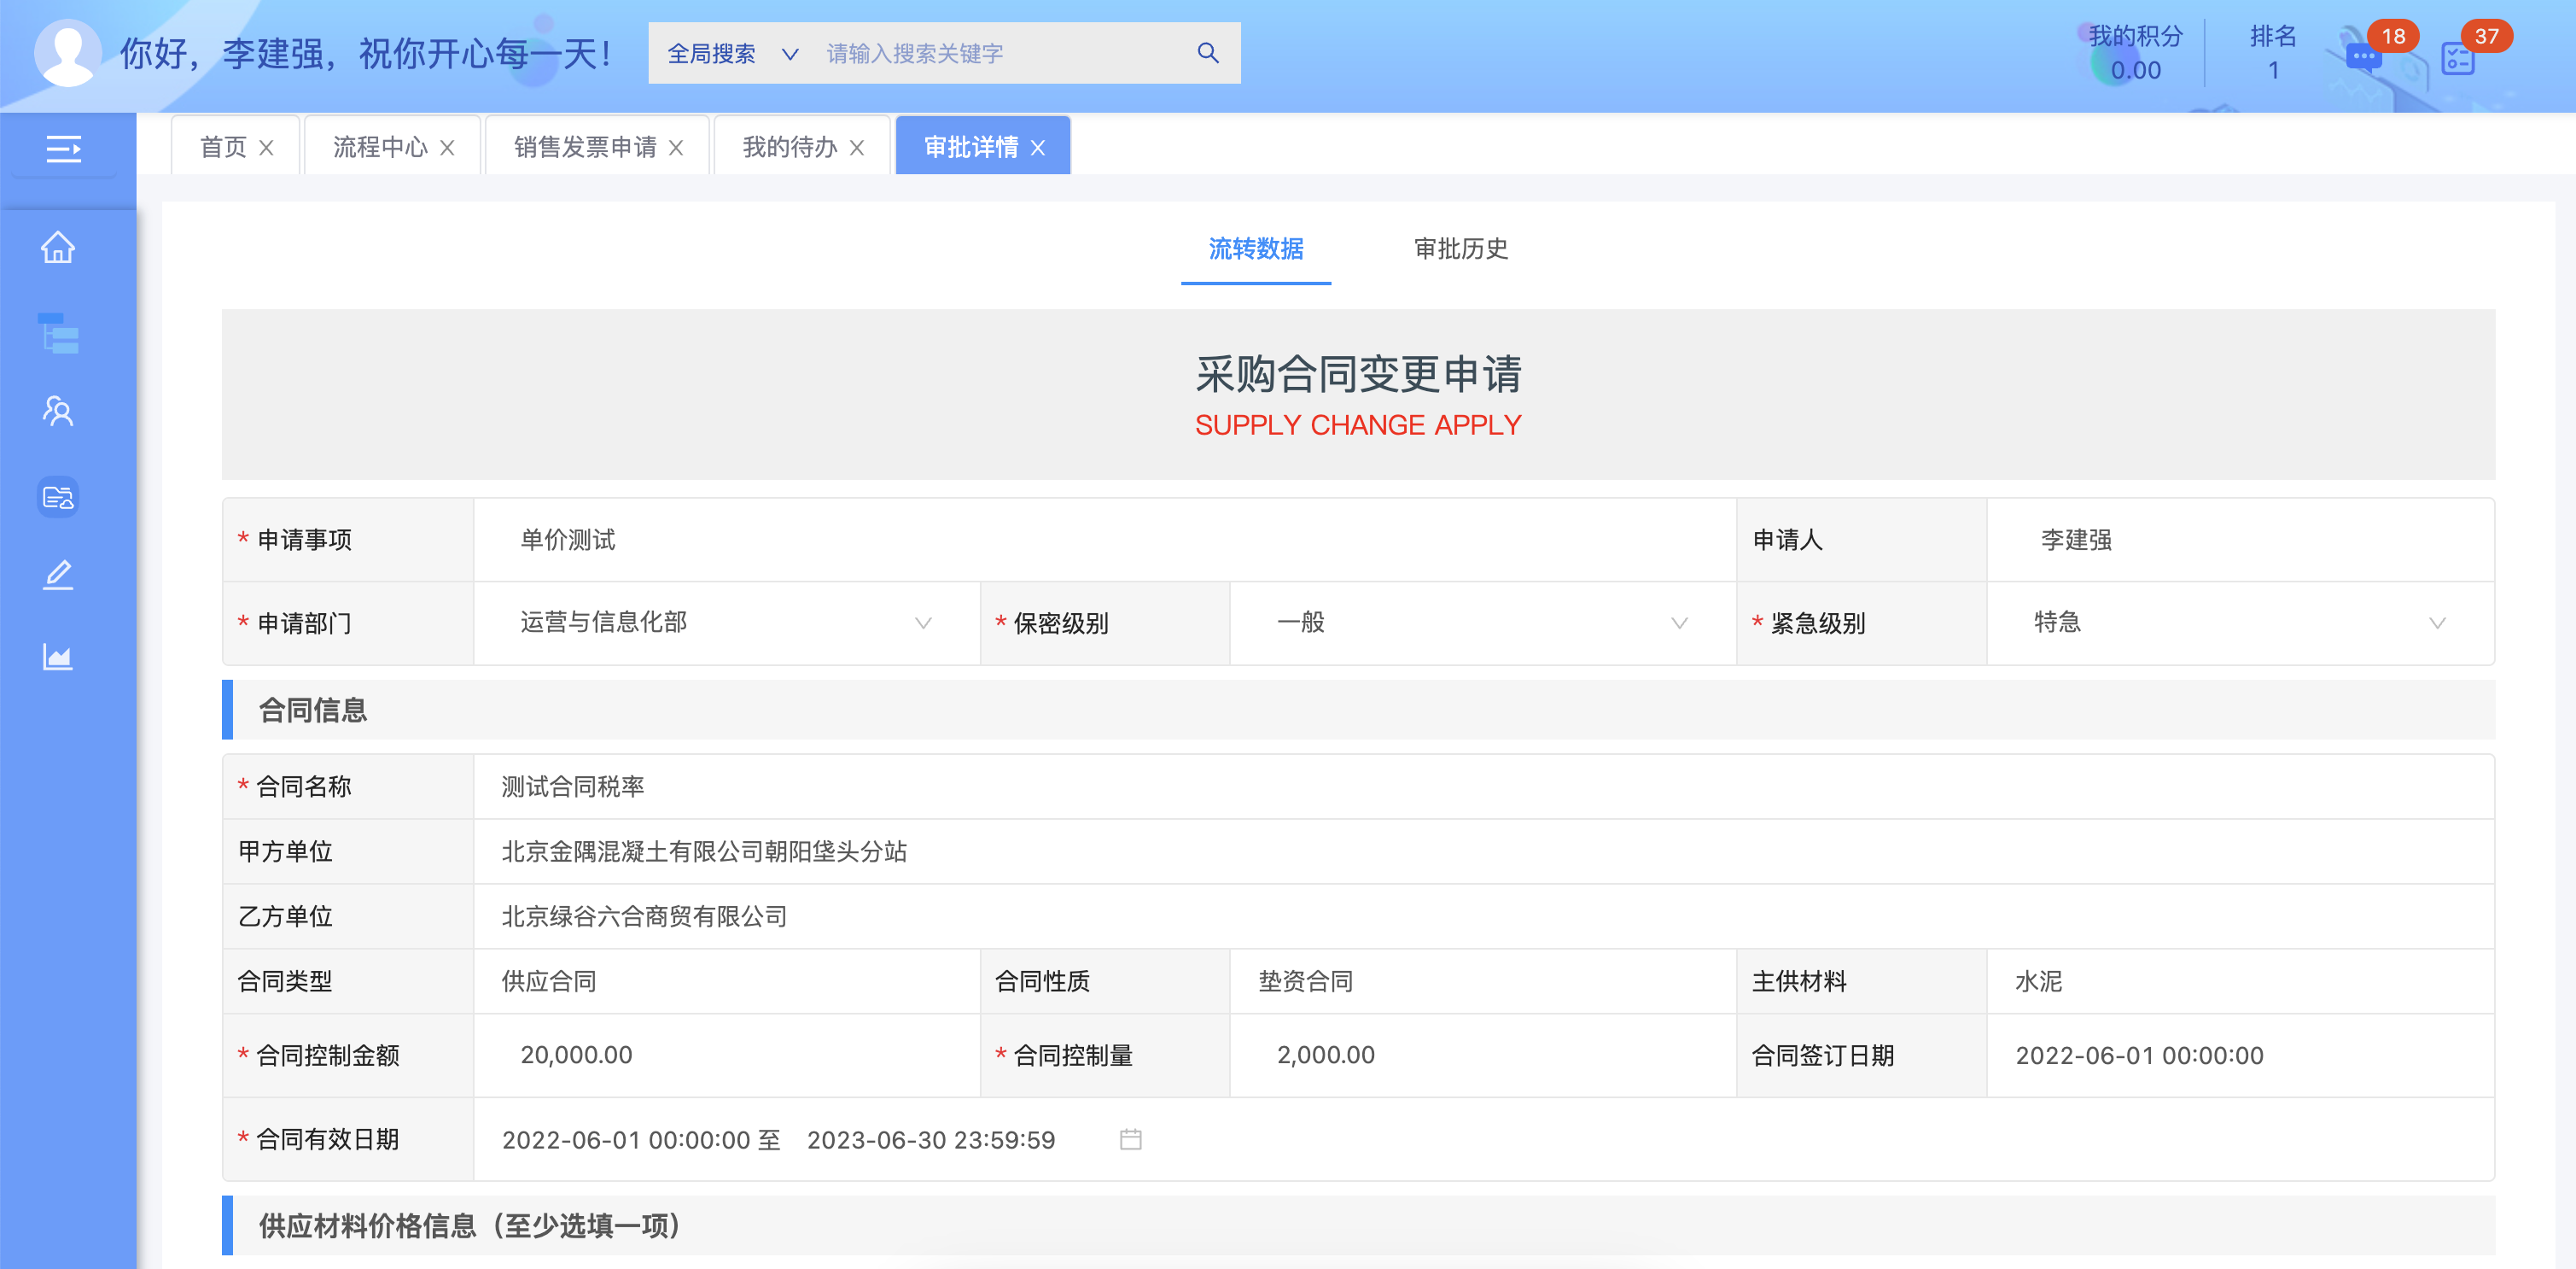
Task: Click the 合同信息 section header
Action: click(1358, 710)
